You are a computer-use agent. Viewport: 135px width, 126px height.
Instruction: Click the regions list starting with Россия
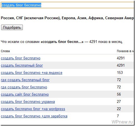click(x=67, y=18)
